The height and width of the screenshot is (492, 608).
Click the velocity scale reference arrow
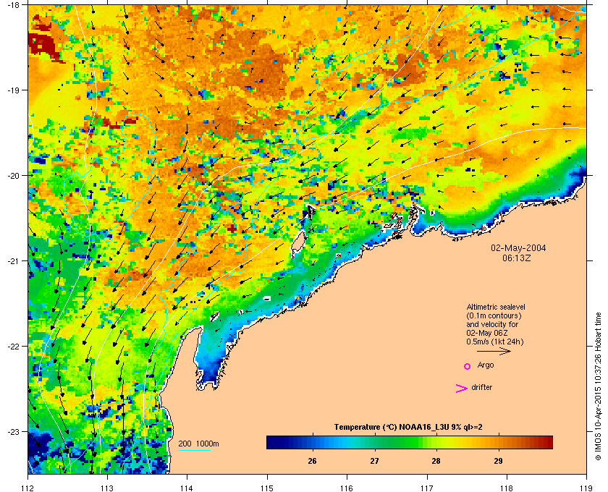click(x=494, y=352)
